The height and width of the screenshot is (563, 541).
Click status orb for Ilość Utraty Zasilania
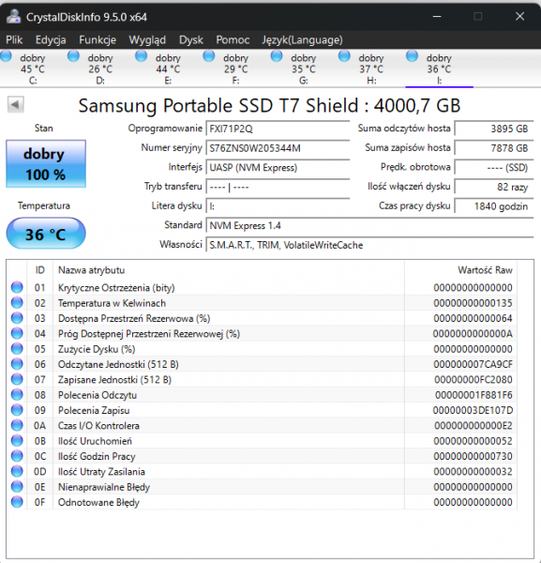click(17, 471)
